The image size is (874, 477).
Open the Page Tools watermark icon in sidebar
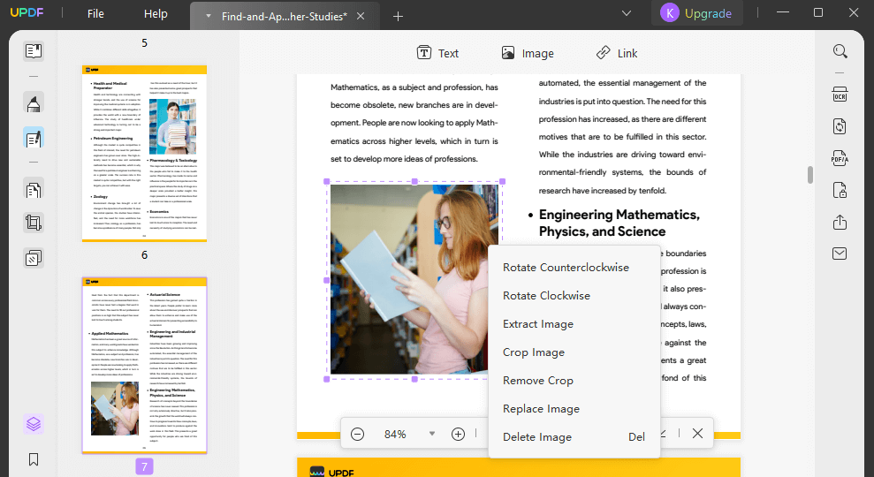coord(34,258)
